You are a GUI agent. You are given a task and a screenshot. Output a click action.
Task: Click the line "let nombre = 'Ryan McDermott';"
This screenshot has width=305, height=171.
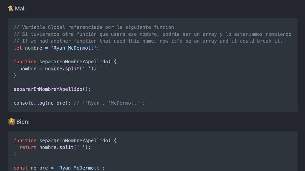tap(56, 48)
